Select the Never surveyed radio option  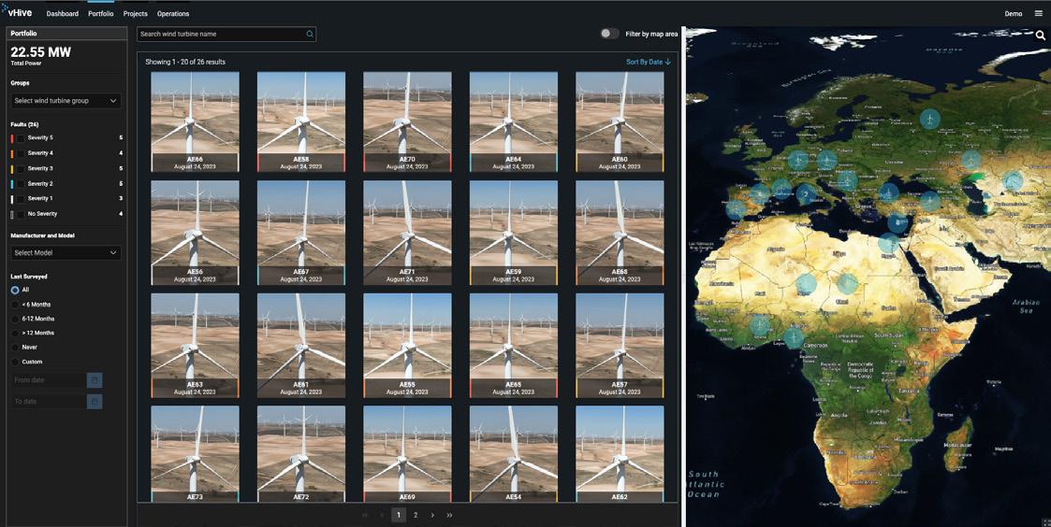pos(15,348)
